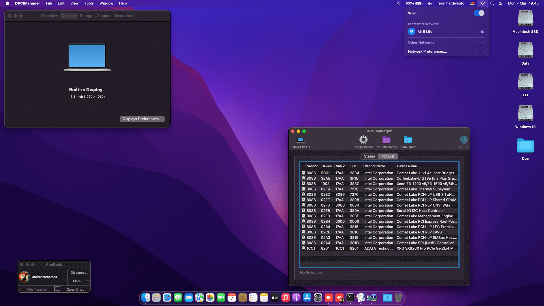Viewport: 544px width, 306px height.
Task: Click File Transfer in AnyDesk
Action: [x=37, y=290]
